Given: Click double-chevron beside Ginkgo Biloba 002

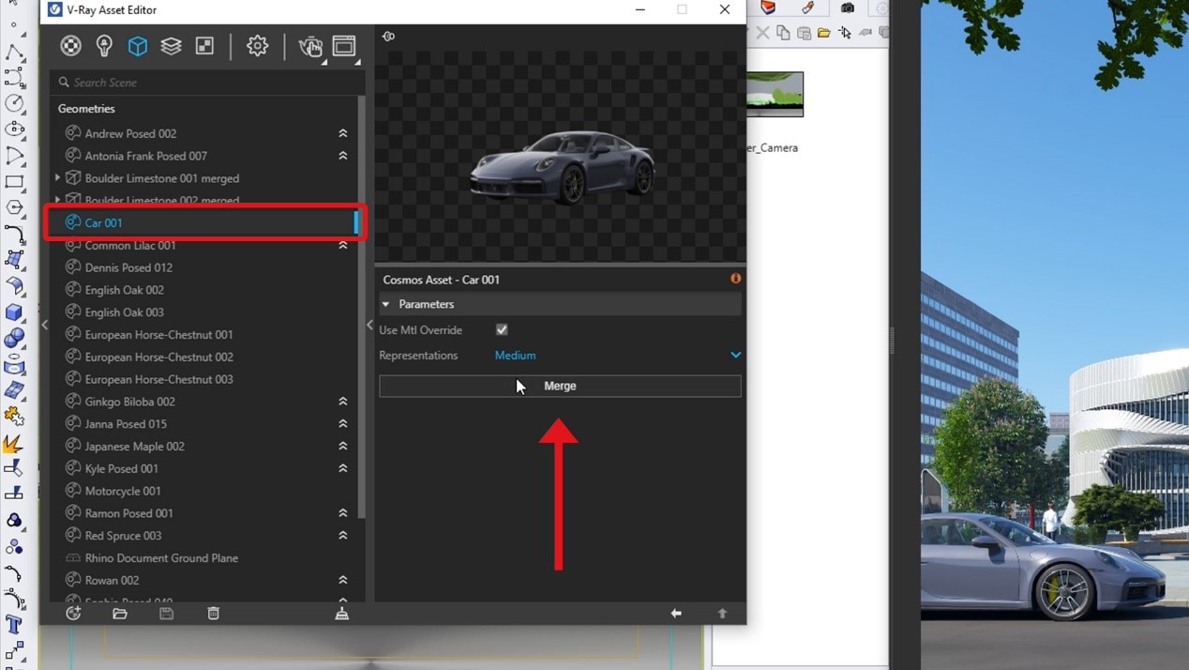Looking at the screenshot, I should (343, 402).
